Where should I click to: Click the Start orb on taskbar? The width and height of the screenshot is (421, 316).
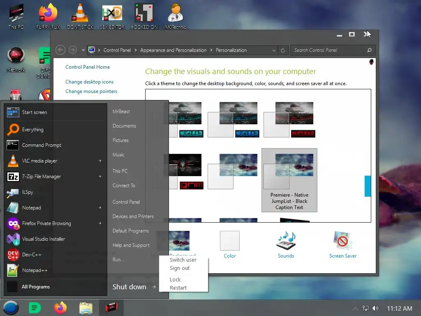coord(11,308)
